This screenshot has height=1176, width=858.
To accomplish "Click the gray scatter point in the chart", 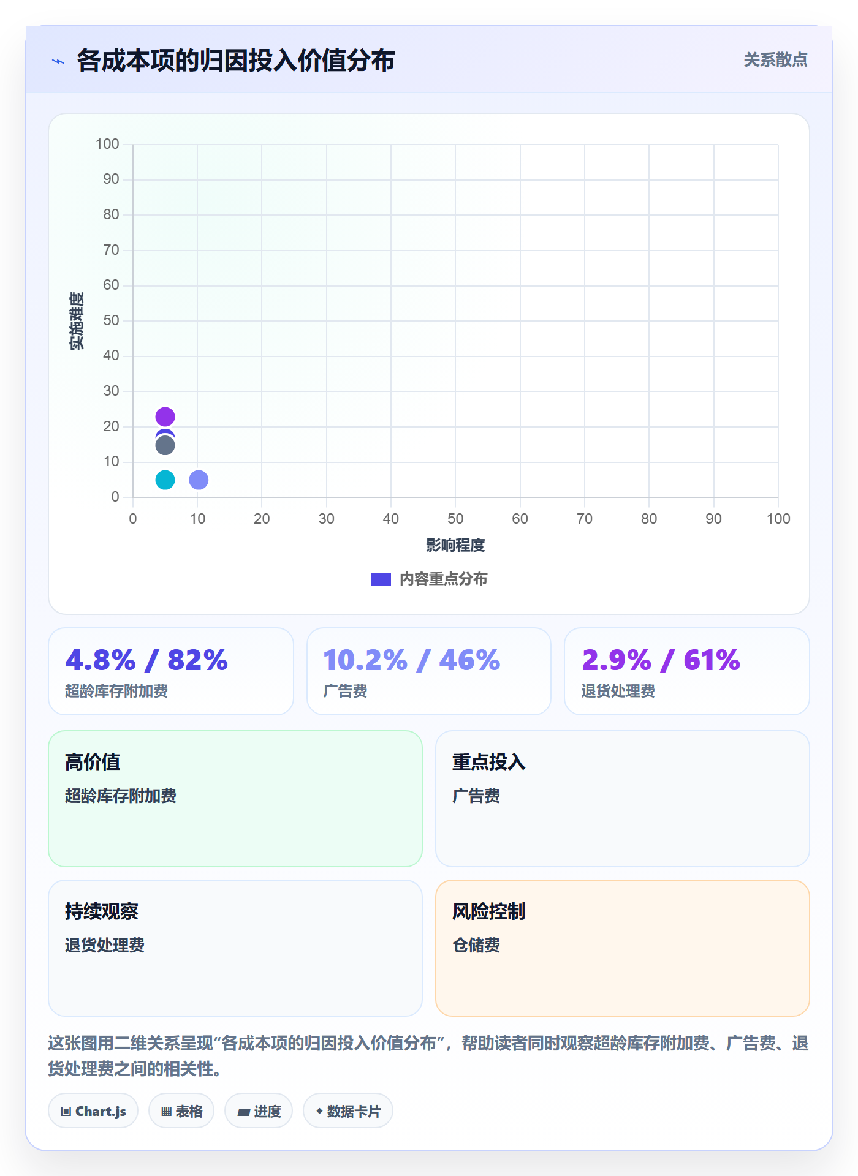I will (165, 445).
